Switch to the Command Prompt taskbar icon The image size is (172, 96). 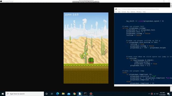click(85, 94)
